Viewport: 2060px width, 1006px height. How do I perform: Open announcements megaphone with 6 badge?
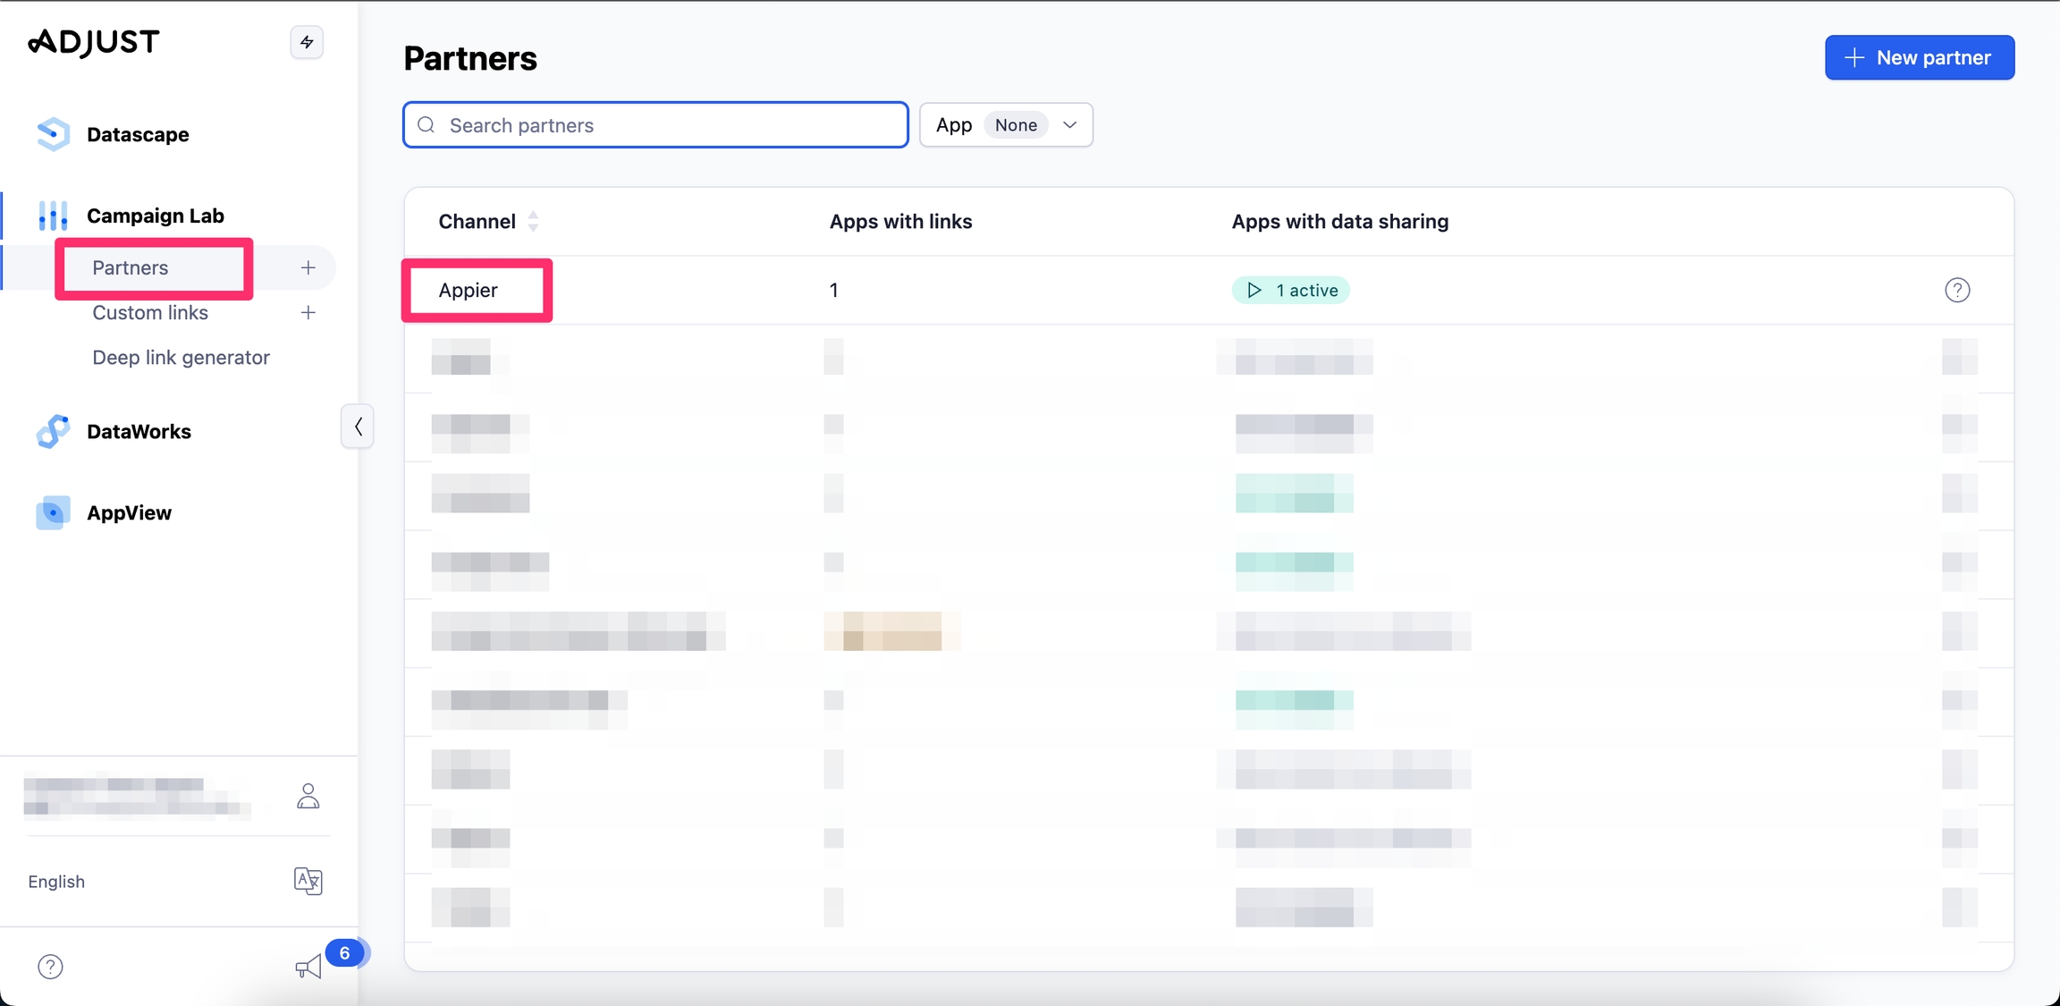pyautogui.click(x=309, y=966)
